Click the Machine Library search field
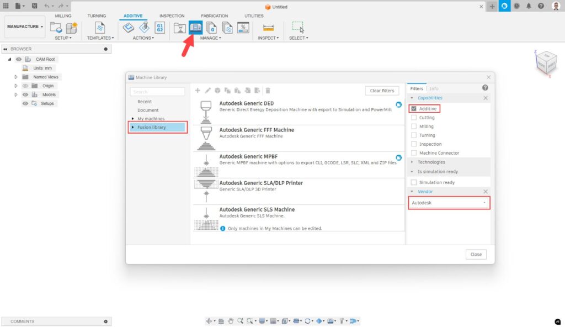The image size is (565, 327). pos(157,92)
